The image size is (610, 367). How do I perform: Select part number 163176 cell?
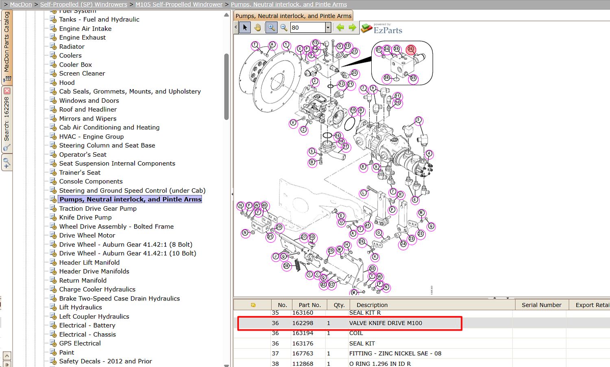point(303,343)
